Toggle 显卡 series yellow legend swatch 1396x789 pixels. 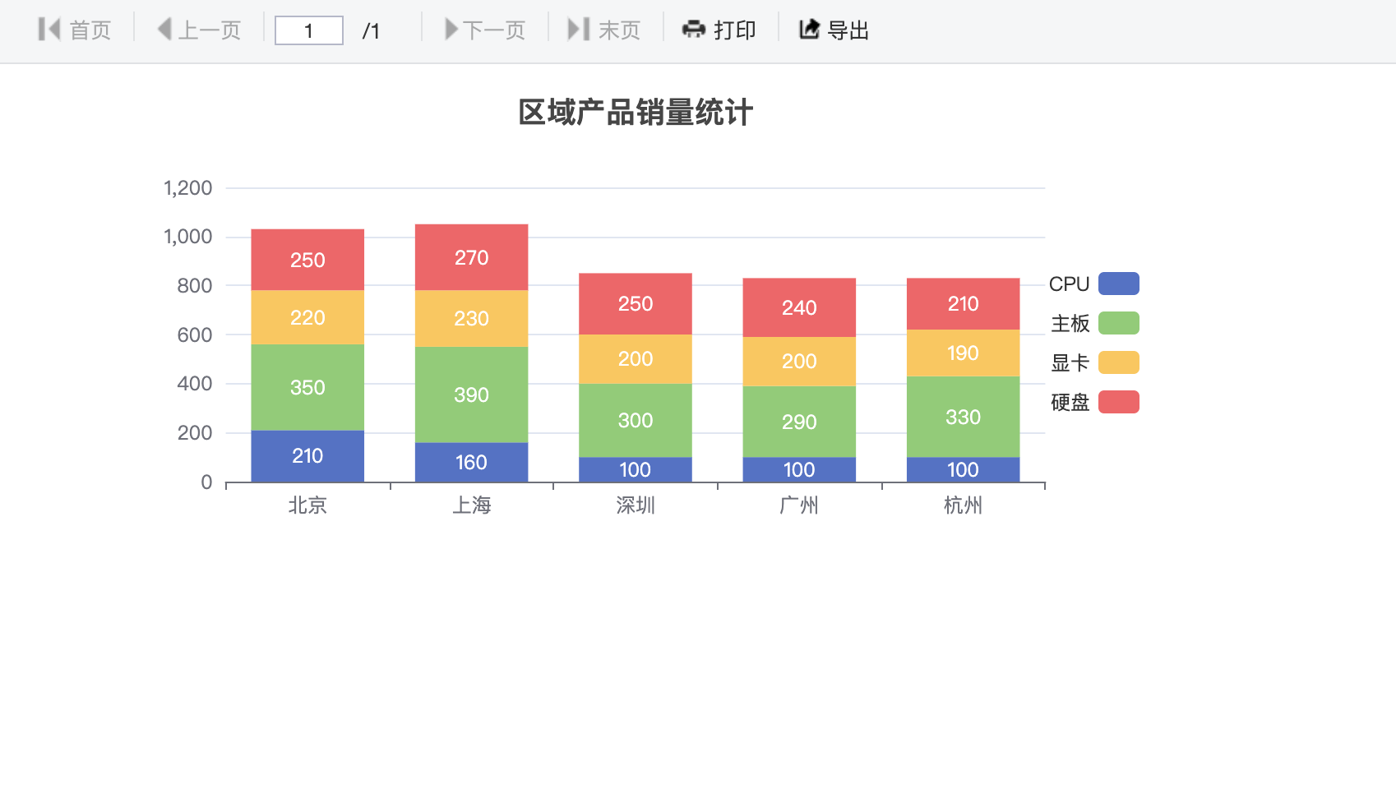[1119, 362]
